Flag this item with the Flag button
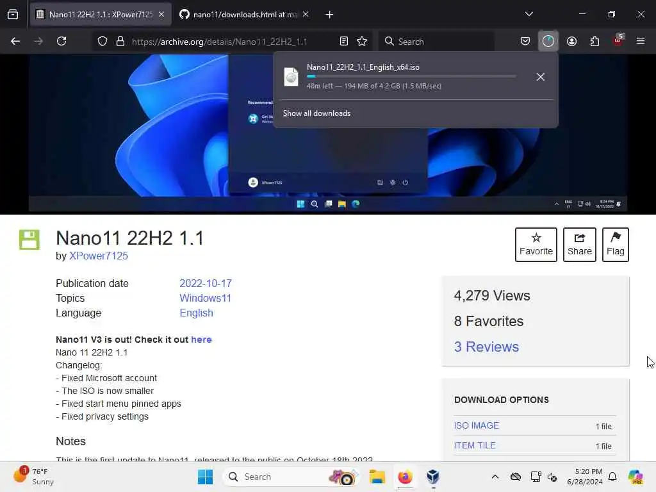The width and height of the screenshot is (656, 492). coord(616,245)
